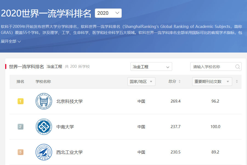Select the paper score 100.0
This screenshot has width=247, height=165.
click(215, 127)
